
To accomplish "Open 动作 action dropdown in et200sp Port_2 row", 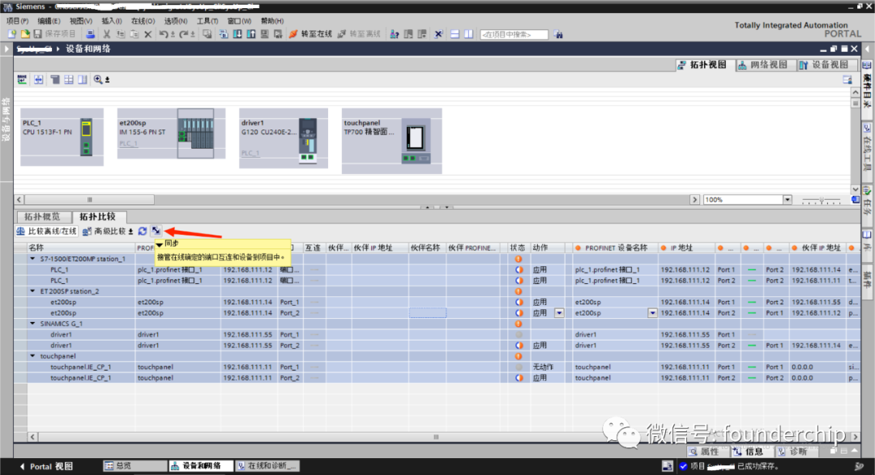I will coord(558,313).
